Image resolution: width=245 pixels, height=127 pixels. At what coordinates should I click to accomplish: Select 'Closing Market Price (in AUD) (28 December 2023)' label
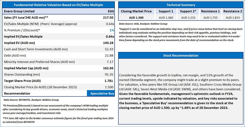40,87
